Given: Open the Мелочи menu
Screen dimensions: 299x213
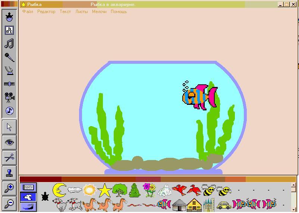Looking at the screenshot, I should (x=99, y=12).
